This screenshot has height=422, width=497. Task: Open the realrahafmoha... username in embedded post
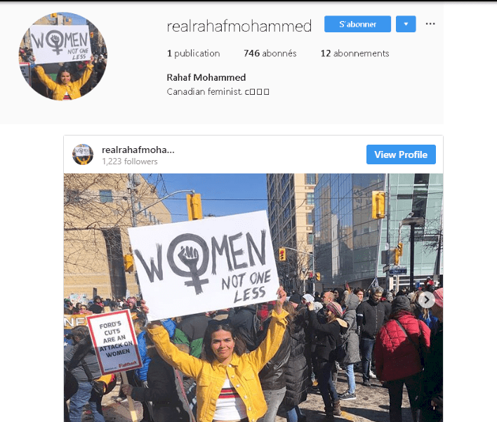[x=138, y=150]
